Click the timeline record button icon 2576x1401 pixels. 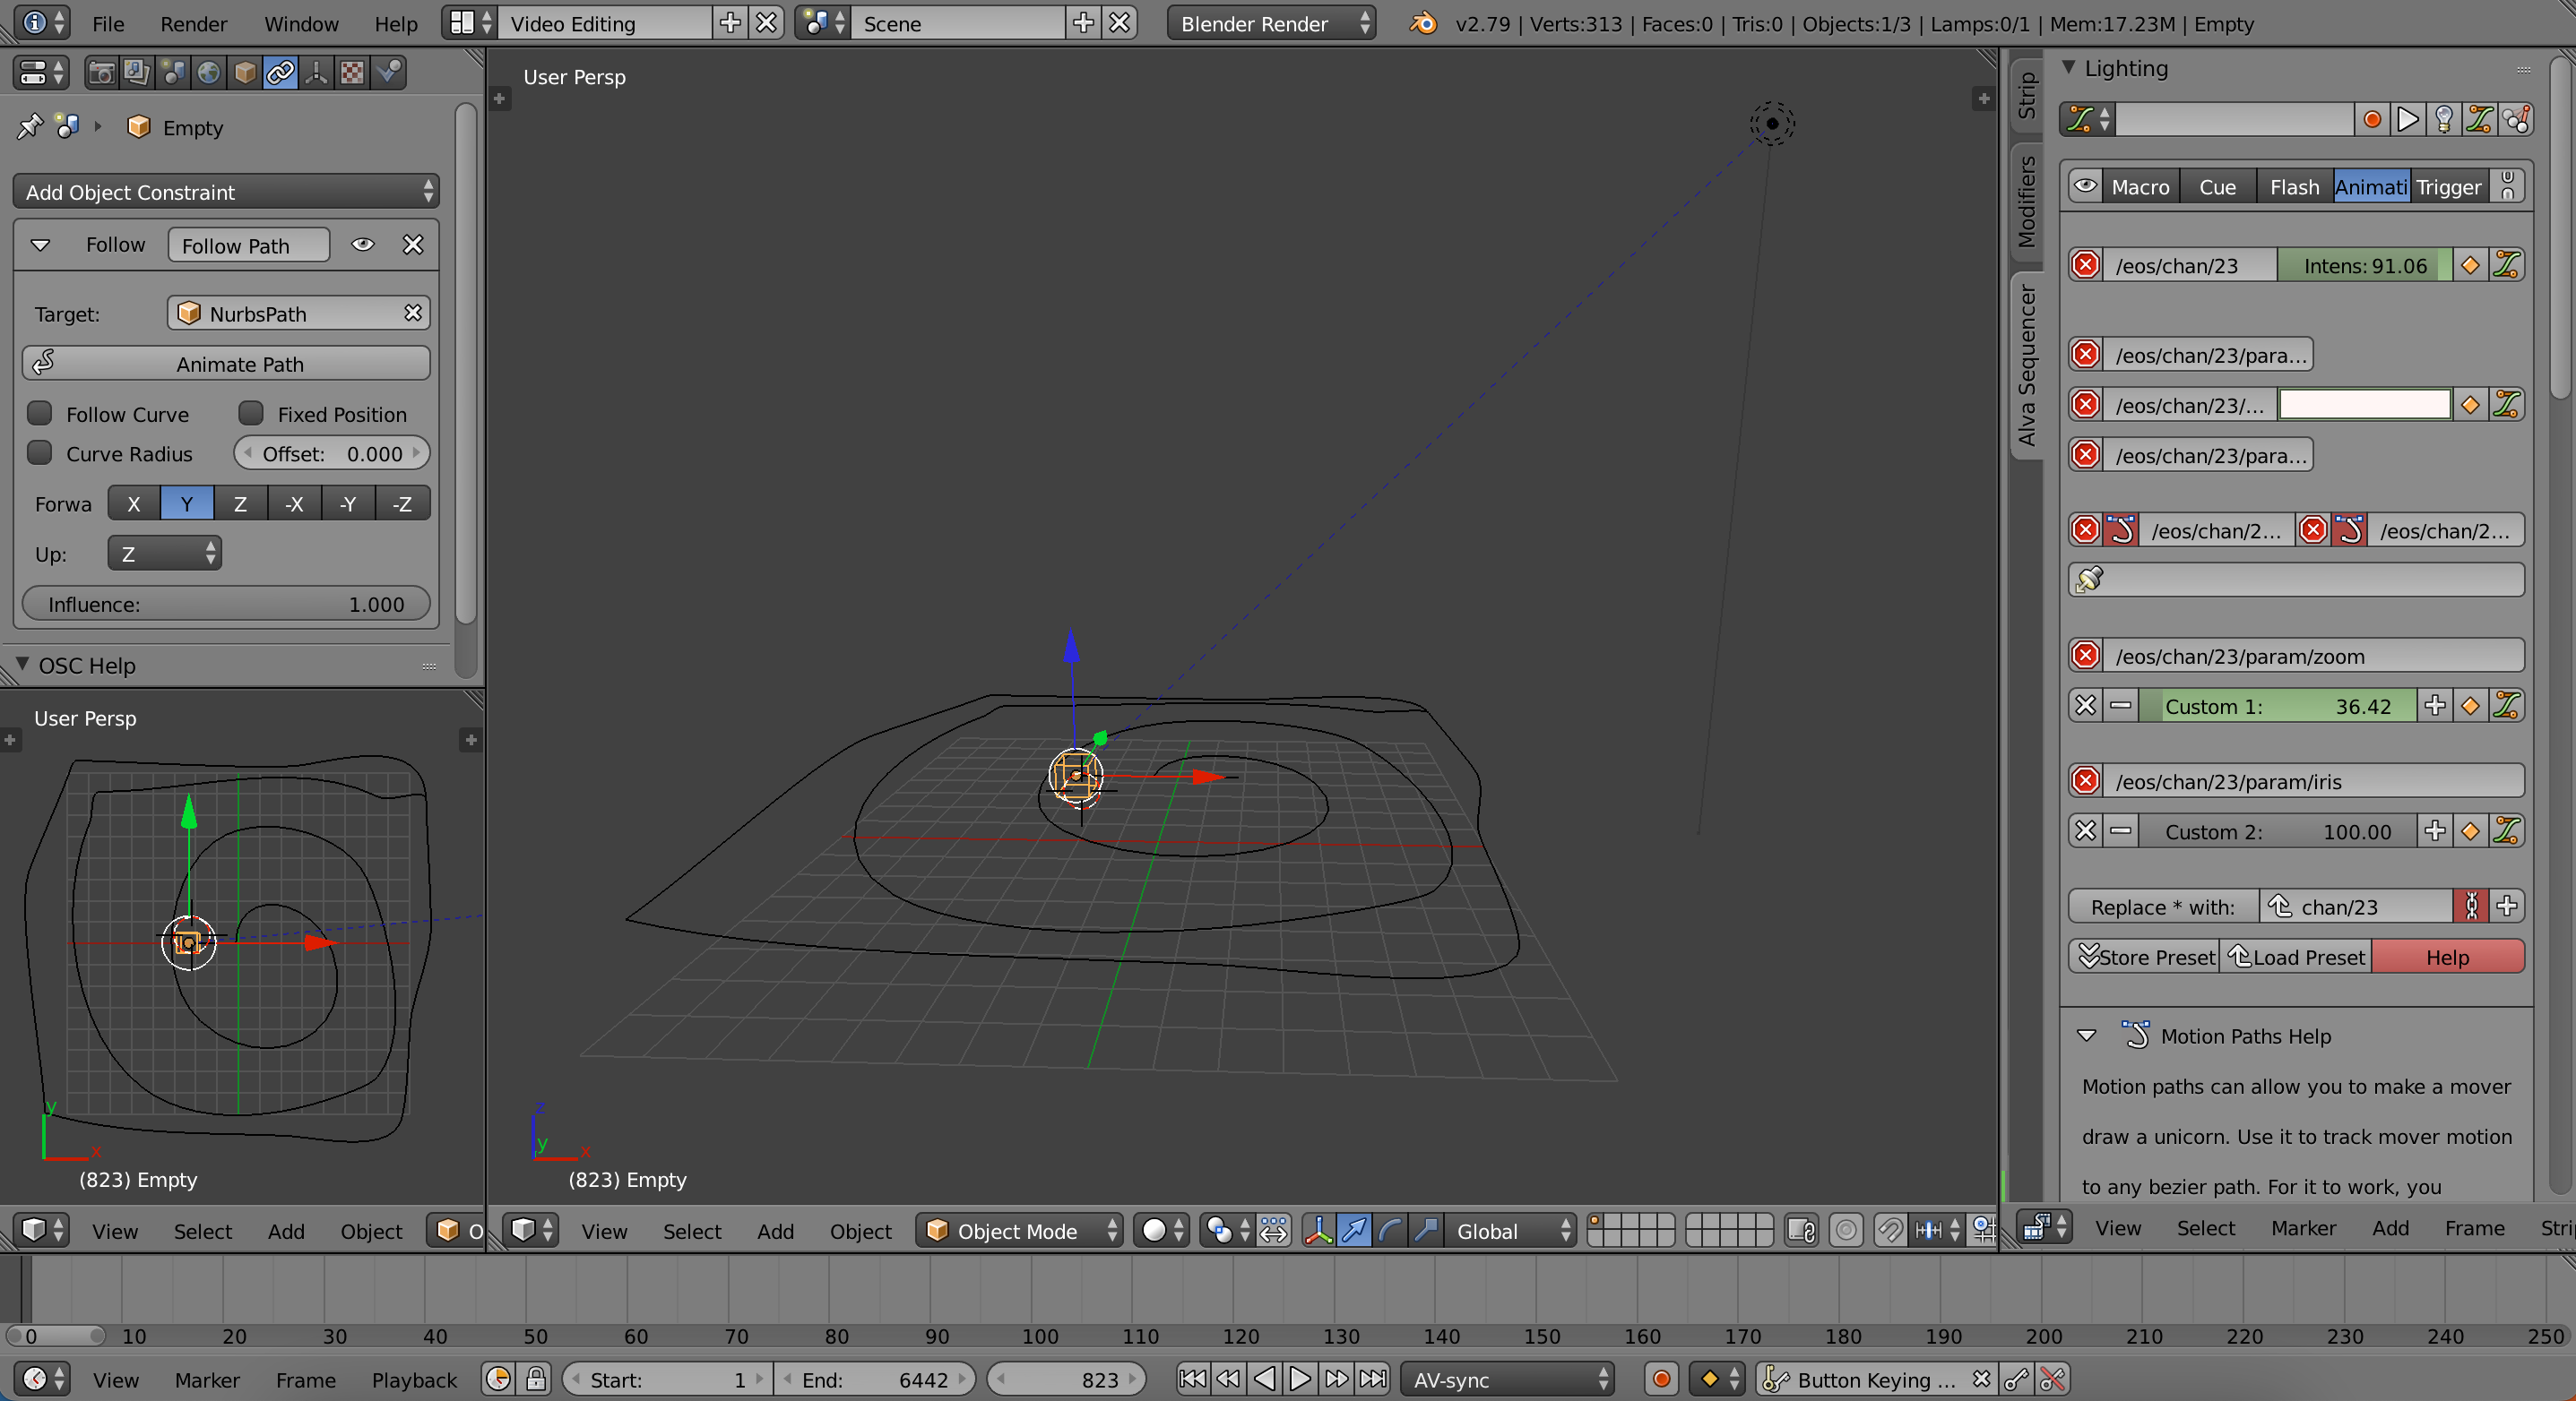[x=1661, y=1379]
